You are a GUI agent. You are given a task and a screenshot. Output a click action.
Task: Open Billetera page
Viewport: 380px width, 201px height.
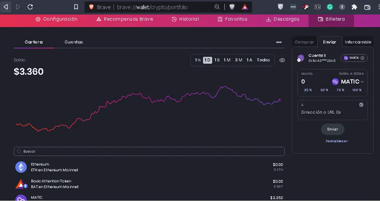331,19
